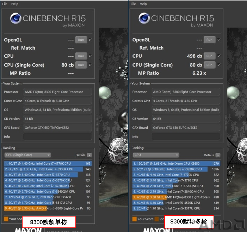Select i5-3317U ranking row scoring 91

(48, 203)
